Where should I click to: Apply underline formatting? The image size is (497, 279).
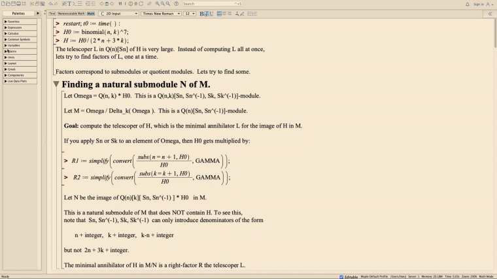tap(211, 14)
